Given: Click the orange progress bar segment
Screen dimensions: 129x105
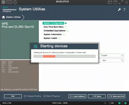Looking at the screenshot, I should click(x=49, y=56).
